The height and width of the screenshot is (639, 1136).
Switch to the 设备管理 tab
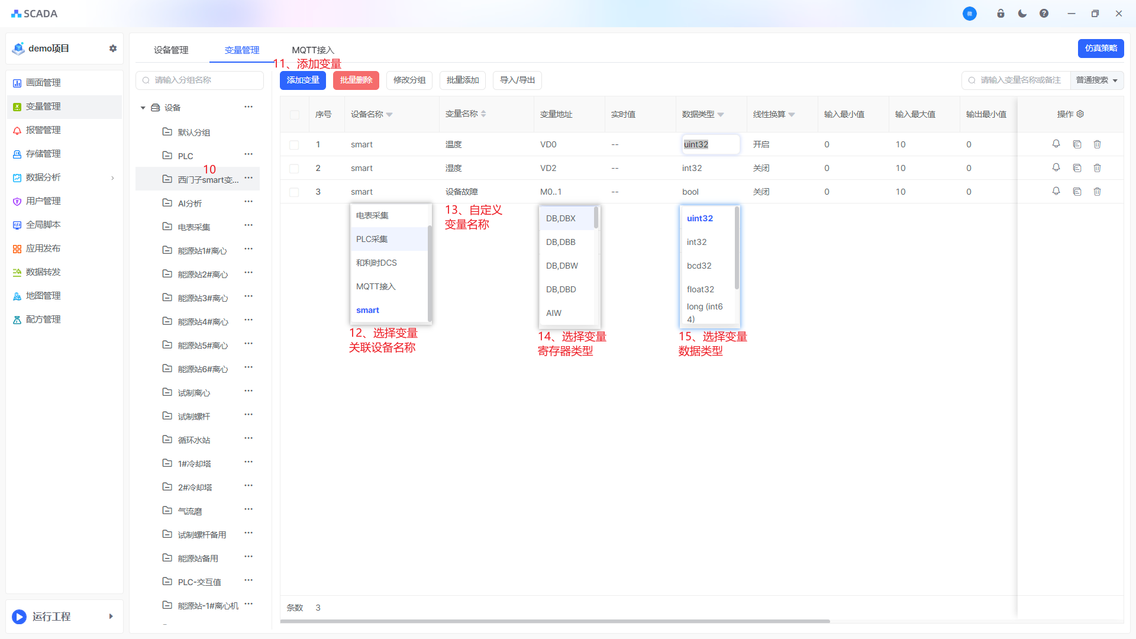pos(171,50)
